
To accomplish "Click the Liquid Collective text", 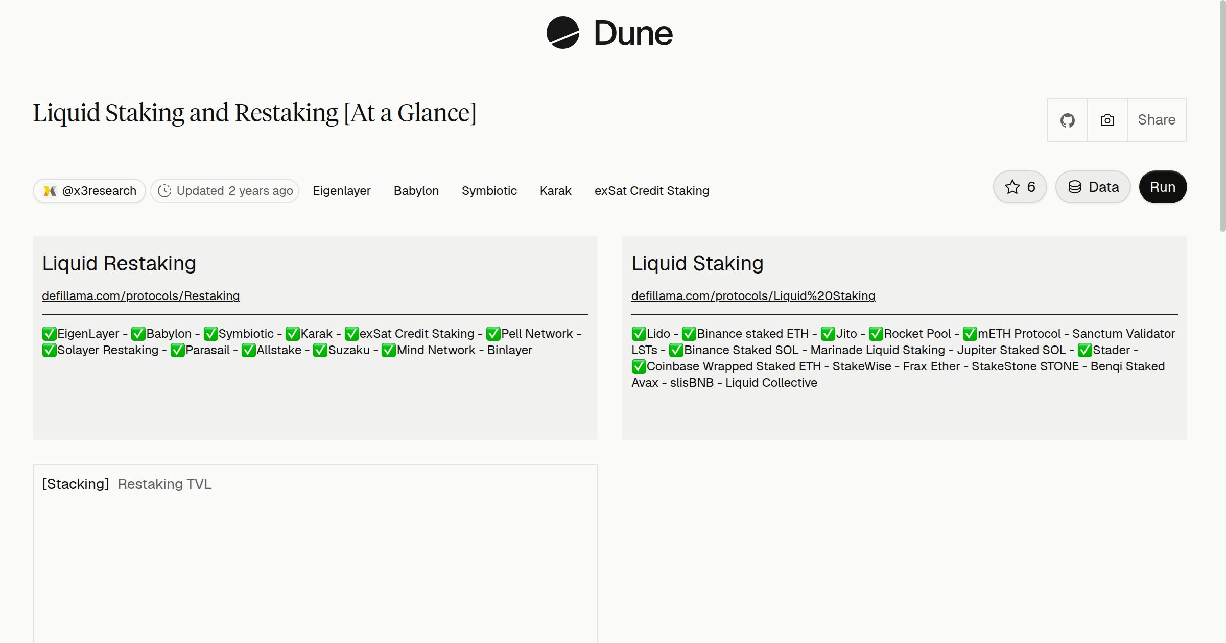I will (771, 383).
